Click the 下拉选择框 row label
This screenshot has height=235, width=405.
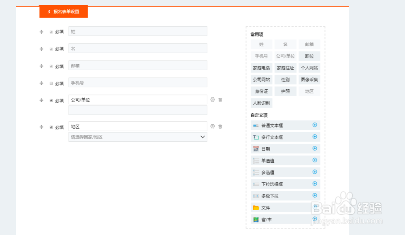(x=272, y=184)
